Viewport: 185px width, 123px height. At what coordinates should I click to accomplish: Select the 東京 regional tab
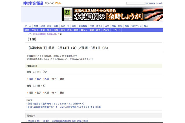pyautogui.click(x=27, y=30)
